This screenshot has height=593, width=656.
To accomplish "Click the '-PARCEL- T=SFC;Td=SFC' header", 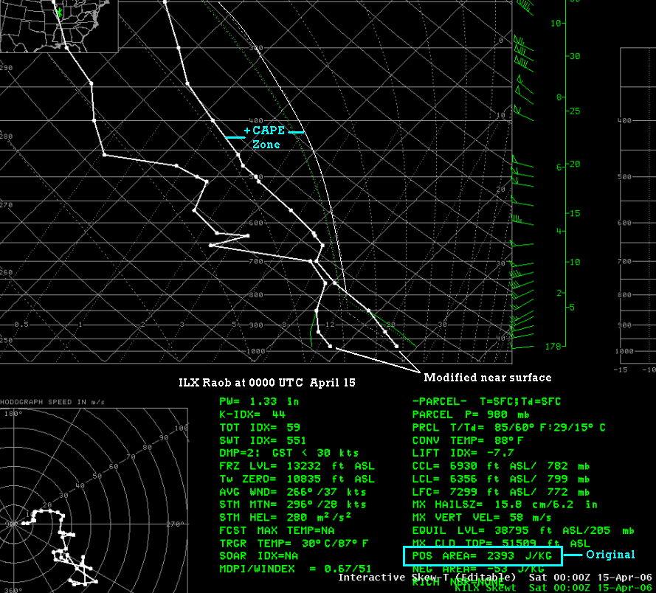I will coord(486,401).
